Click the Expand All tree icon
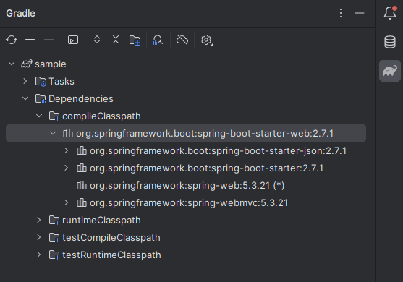Viewport: 403px width, 282px height. 97,40
